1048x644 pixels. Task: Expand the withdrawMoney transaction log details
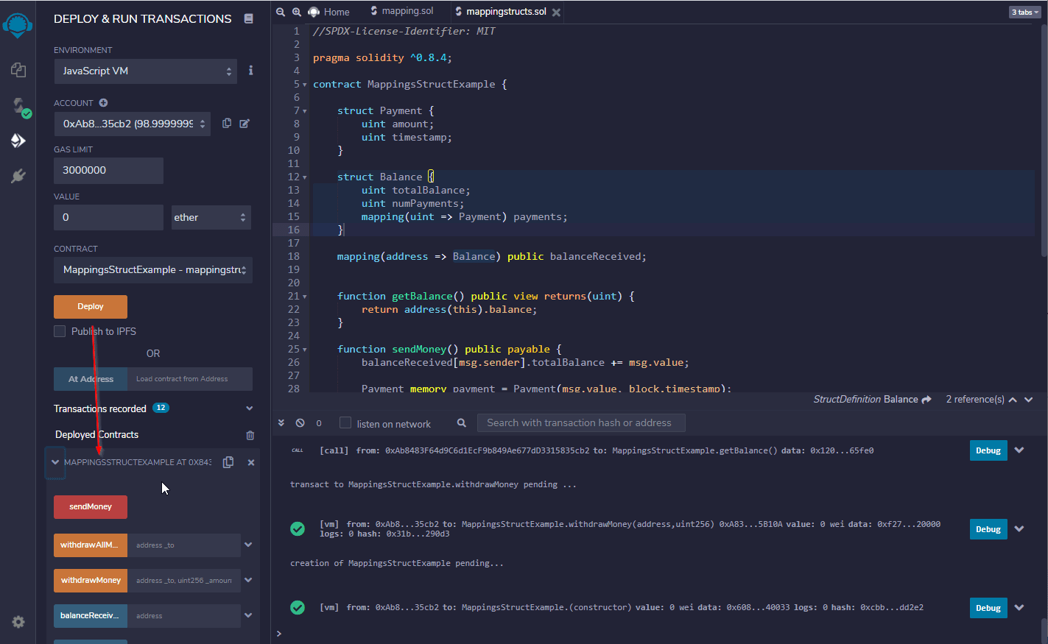pos(1019,529)
